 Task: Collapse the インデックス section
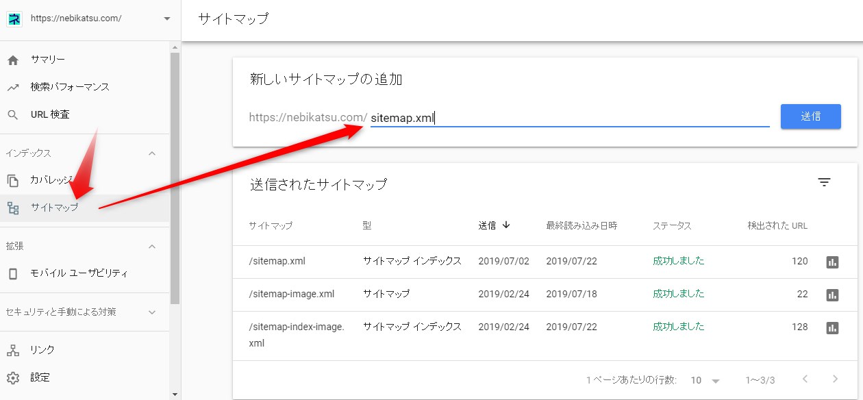152,153
